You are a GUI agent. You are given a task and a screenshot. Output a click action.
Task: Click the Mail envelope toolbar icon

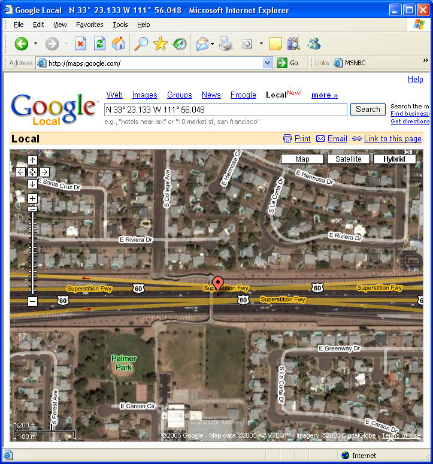click(x=202, y=44)
